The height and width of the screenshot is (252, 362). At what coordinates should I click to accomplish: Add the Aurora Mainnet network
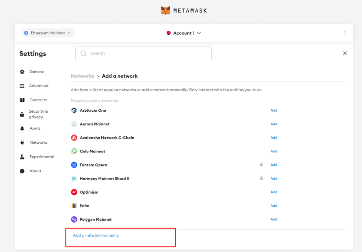(274, 124)
